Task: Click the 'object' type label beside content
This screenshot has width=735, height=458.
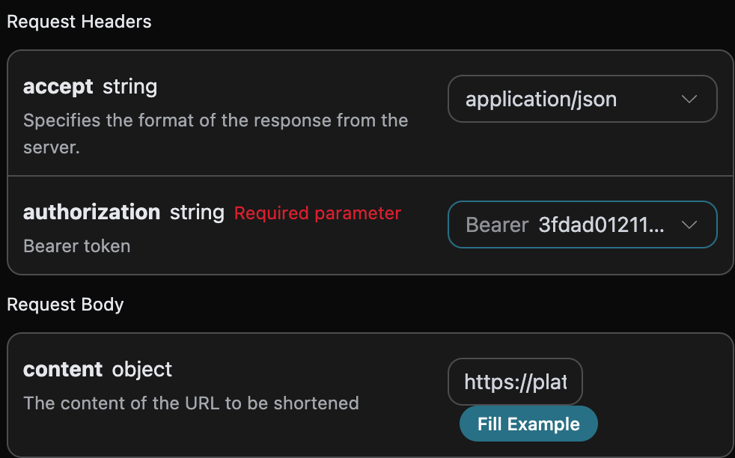Action: [142, 369]
